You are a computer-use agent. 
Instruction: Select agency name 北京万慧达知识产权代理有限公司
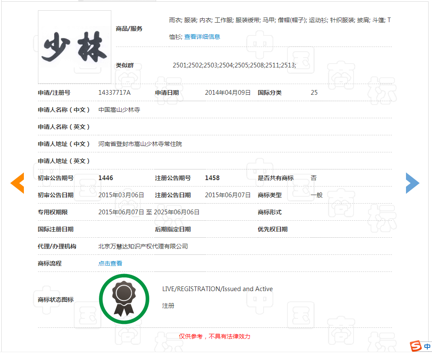point(143,246)
